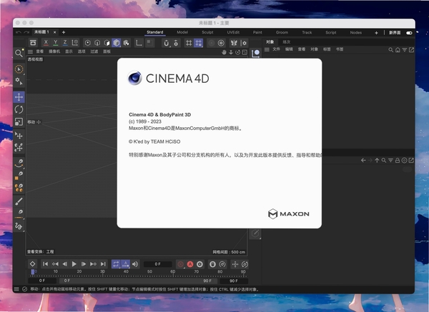Open the search magnifier in left toolbar

pyautogui.click(x=19, y=53)
